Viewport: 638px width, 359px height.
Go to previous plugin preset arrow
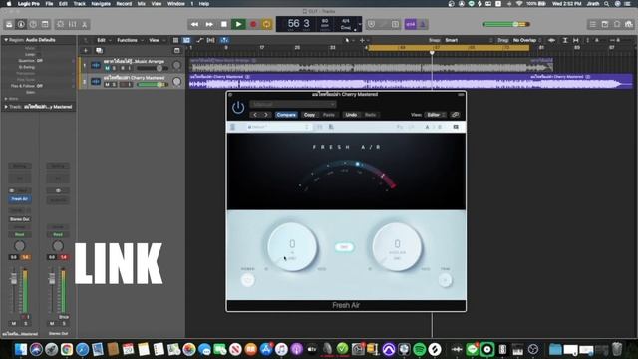[x=255, y=115]
